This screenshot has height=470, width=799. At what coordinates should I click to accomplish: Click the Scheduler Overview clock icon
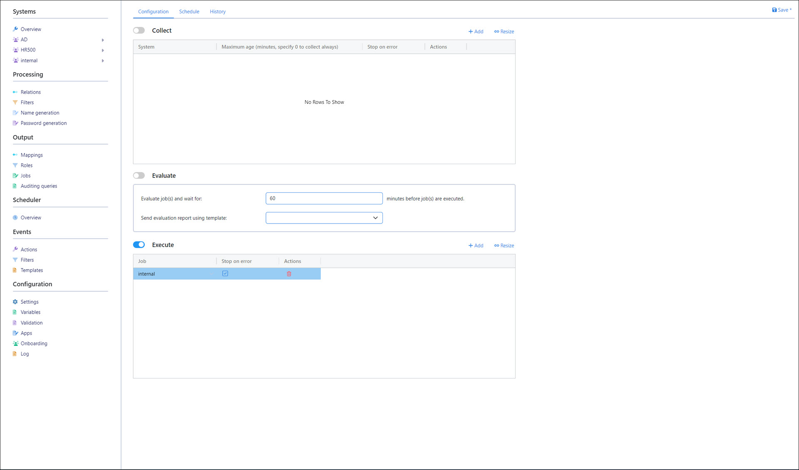(15, 218)
